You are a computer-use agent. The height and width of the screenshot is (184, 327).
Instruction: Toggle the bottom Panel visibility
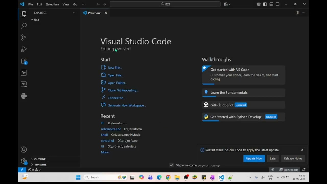(x=271, y=4)
